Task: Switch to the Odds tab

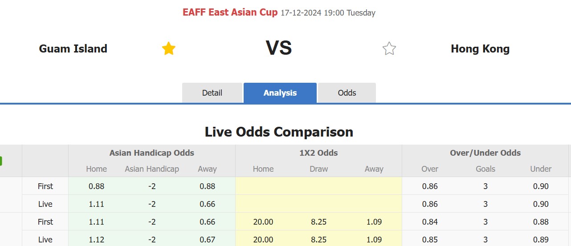Action: 347,93
